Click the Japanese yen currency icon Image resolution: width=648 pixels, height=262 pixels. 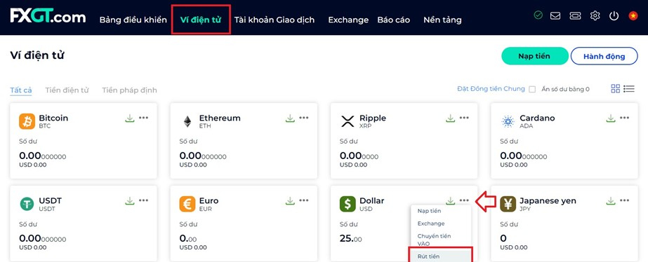click(x=508, y=204)
